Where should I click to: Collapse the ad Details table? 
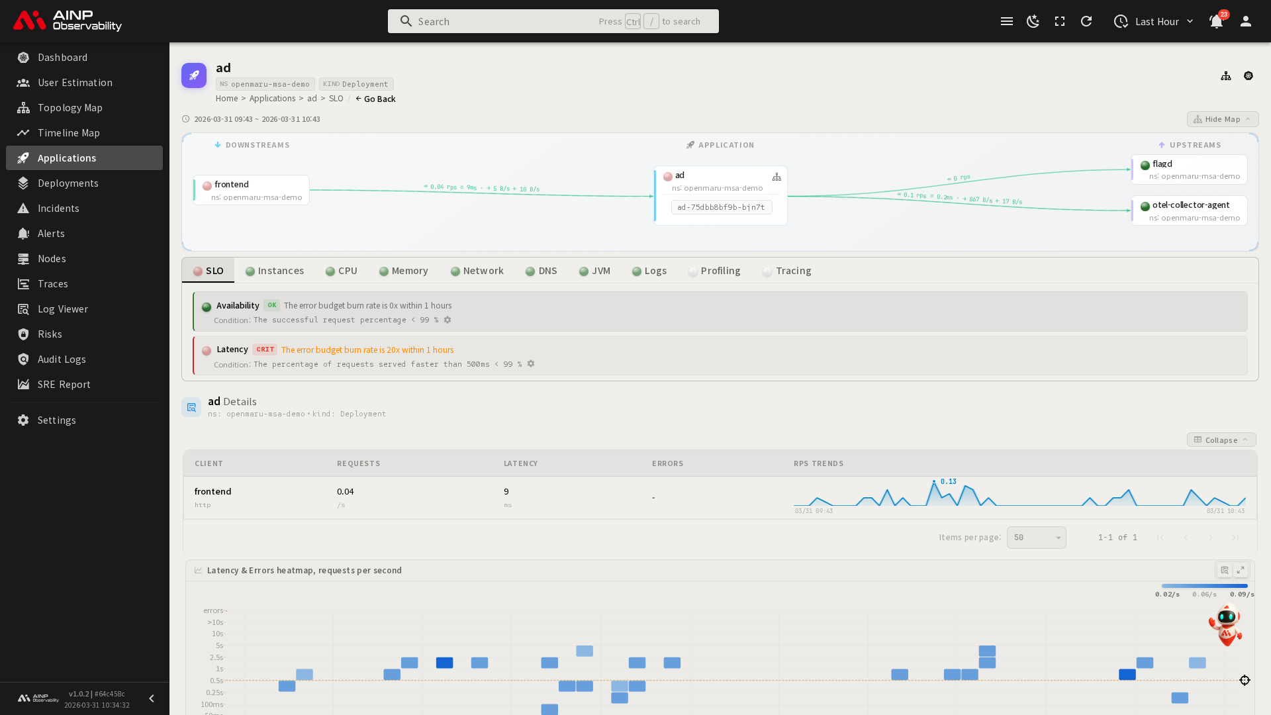pos(1221,440)
